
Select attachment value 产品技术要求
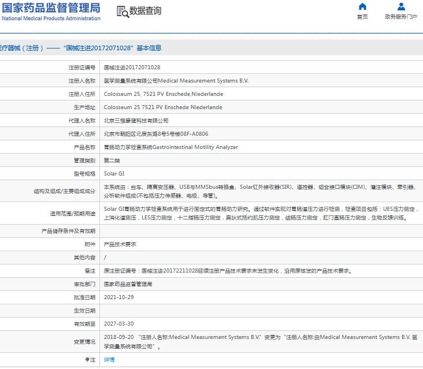120,244
